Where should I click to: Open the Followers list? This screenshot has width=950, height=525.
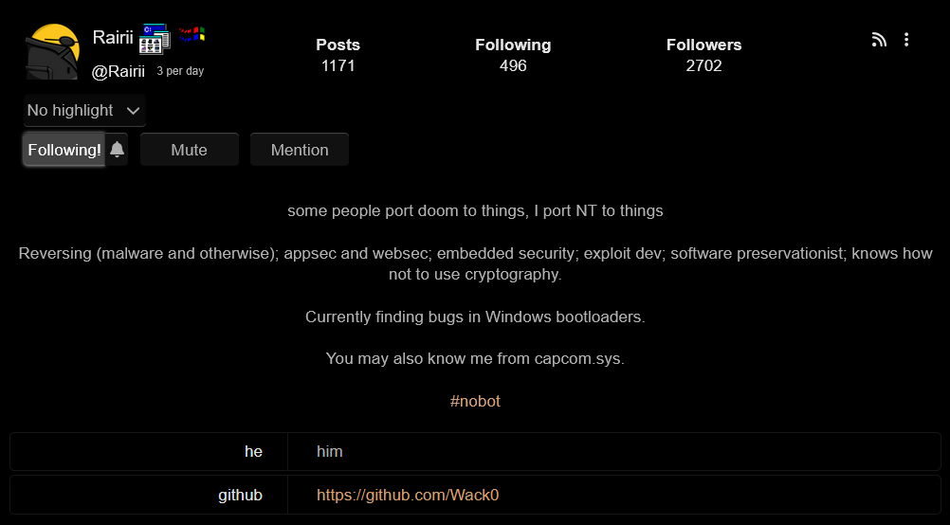(703, 55)
